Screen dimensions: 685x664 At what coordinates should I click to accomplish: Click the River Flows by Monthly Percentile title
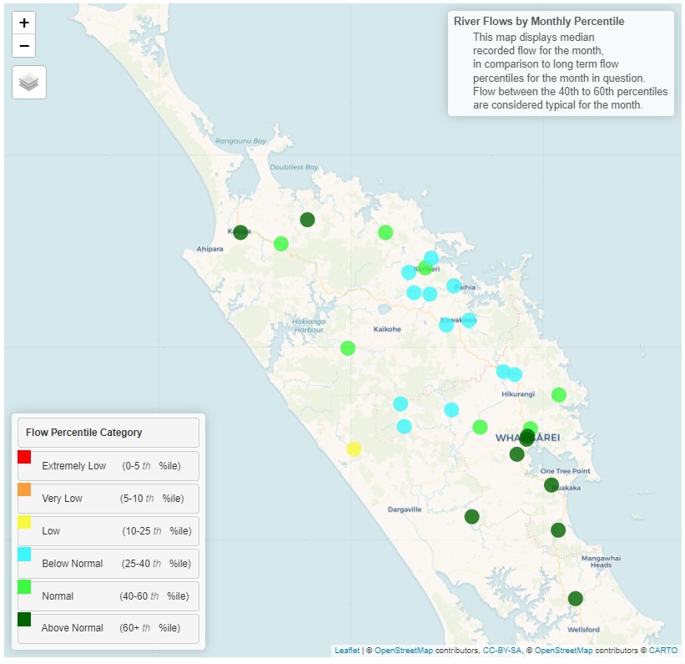click(x=539, y=21)
